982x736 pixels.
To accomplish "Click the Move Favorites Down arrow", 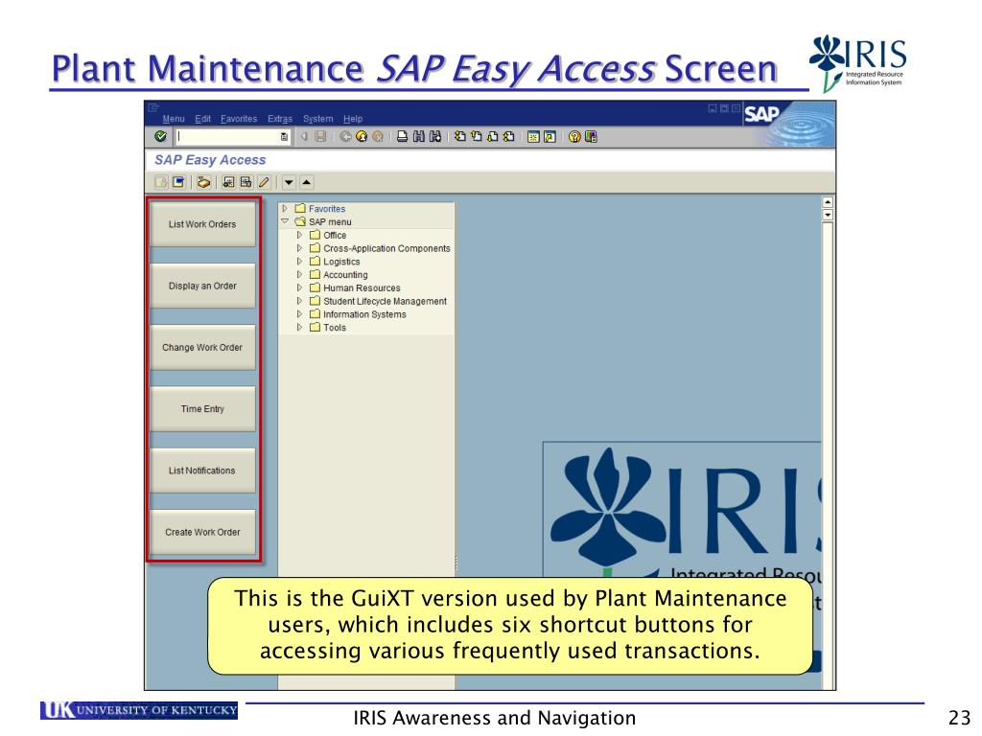I will coord(289,183).
